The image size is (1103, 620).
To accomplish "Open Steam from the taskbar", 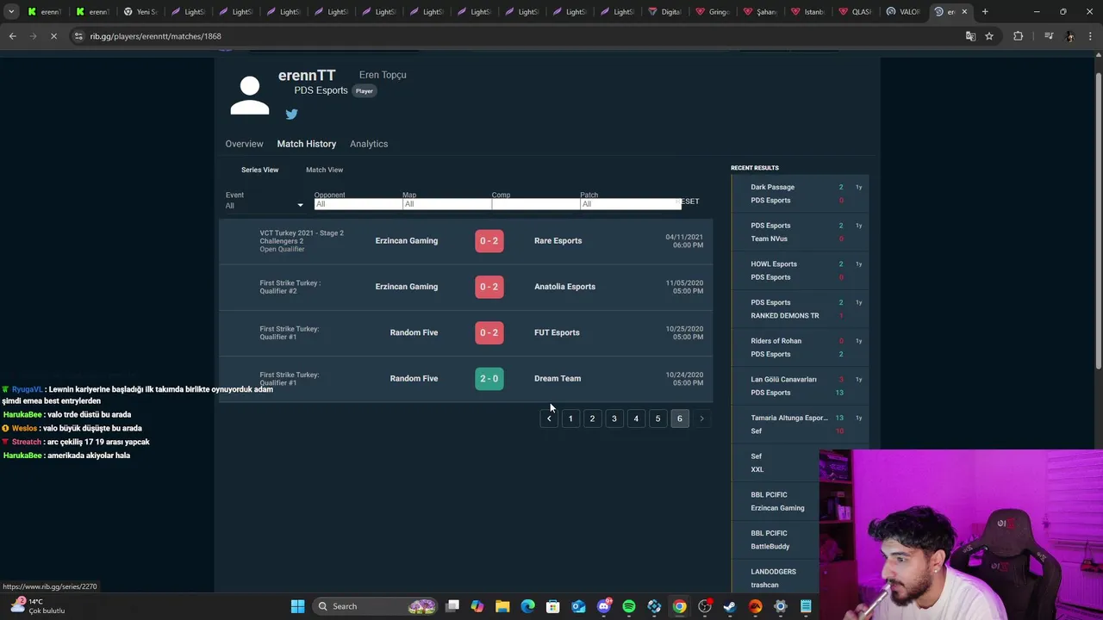I will (x=730, y=606).
